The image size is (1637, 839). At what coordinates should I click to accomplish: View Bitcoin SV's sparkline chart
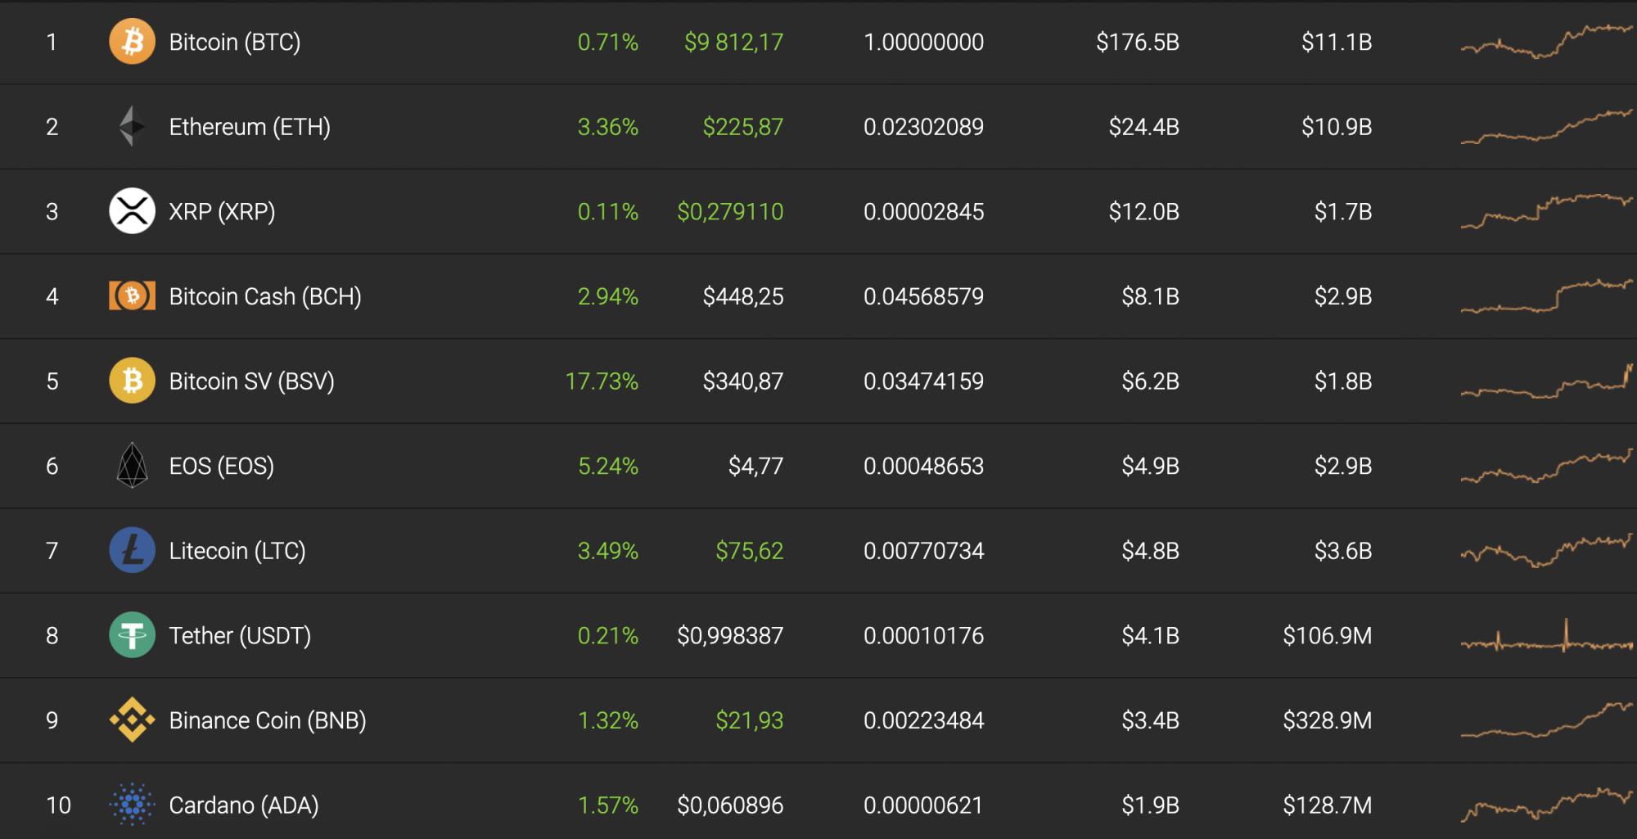click(1547, 381)
